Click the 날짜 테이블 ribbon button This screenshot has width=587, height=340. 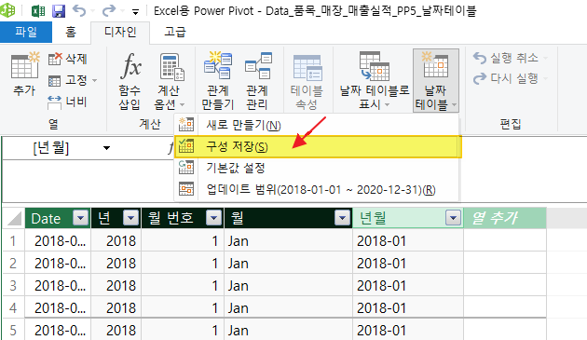(436, 81)
